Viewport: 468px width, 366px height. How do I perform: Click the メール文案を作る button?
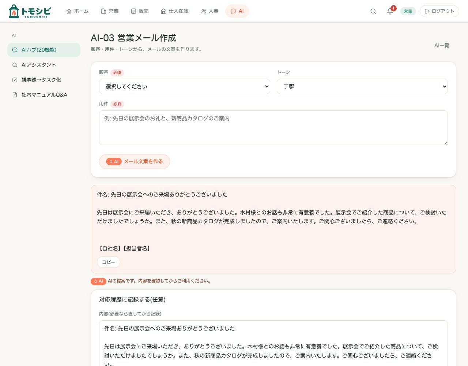(x=135, y=161)
